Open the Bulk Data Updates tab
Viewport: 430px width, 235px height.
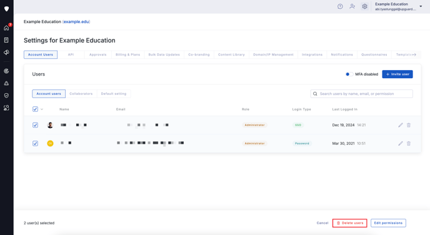[x=164, y=54]
